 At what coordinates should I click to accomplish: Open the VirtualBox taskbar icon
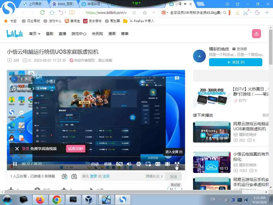89,200
